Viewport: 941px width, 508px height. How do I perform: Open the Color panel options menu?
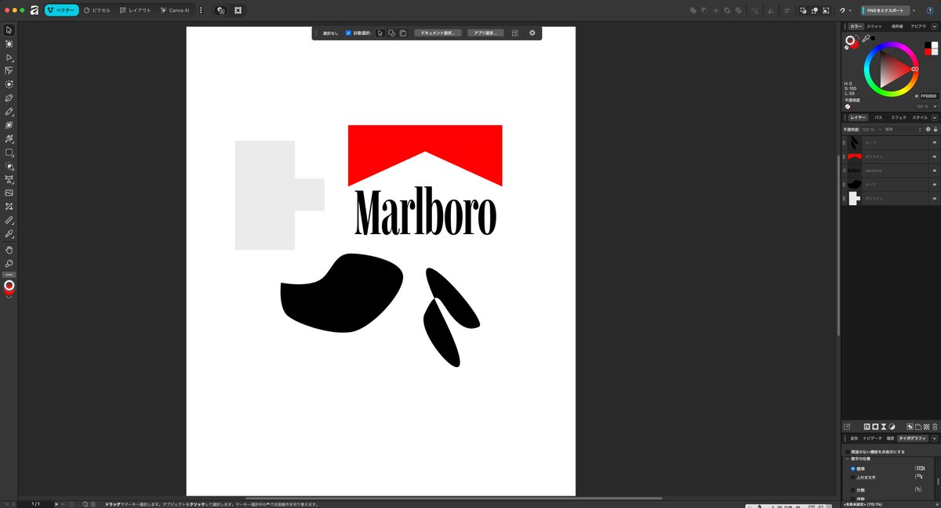(x=935, y=27)
